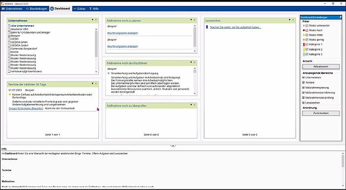
Task: Uncheck Termine under Anzuzeigende Bereiche
Action: 303,83
